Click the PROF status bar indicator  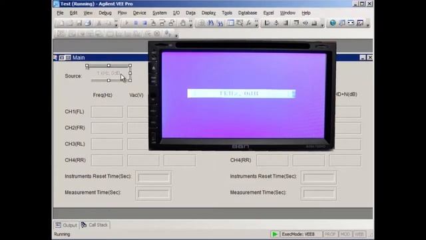click(330, 234)
